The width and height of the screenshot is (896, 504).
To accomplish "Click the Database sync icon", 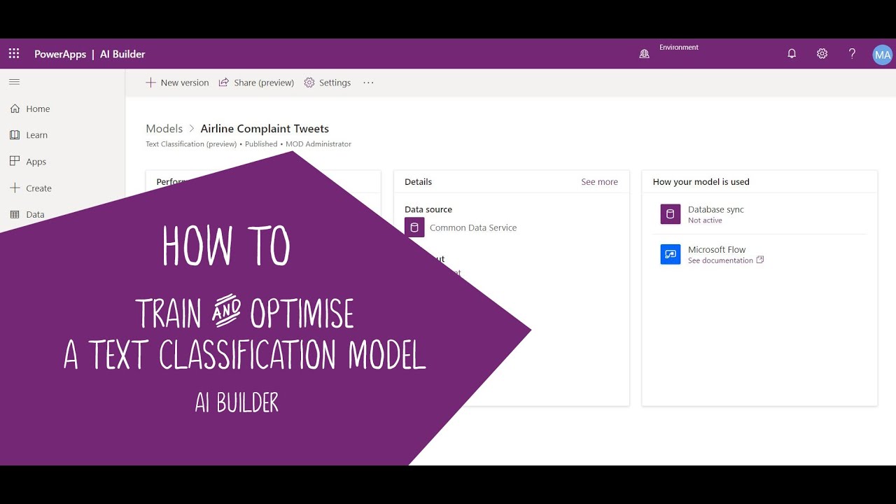I will [671, 214].
